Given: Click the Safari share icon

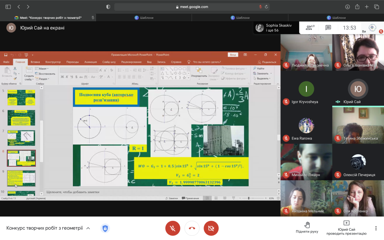Looking at the screenshot, I should (357, 7).
